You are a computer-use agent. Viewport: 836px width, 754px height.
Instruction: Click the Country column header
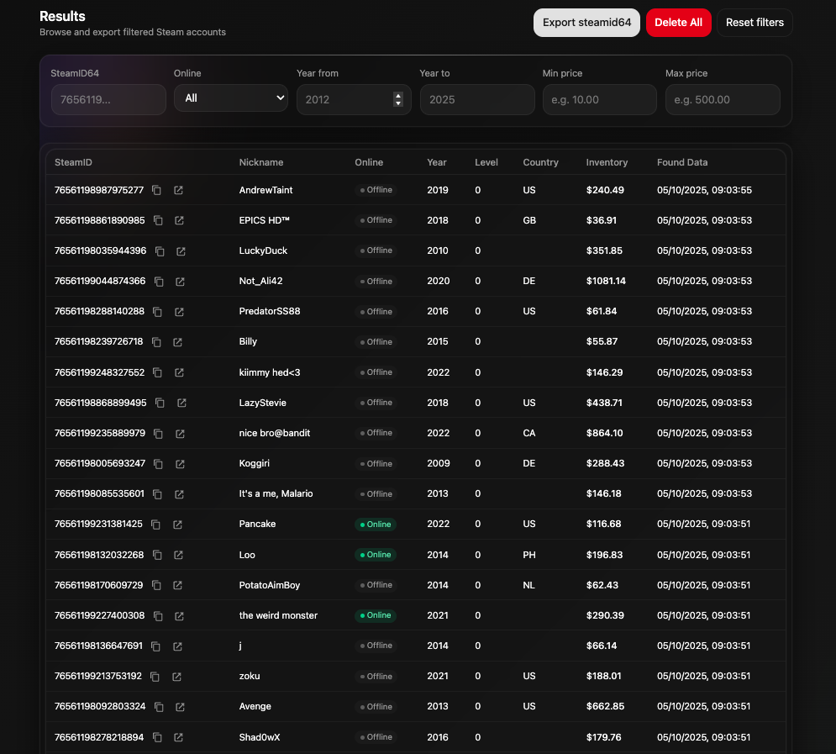(540, 162)
